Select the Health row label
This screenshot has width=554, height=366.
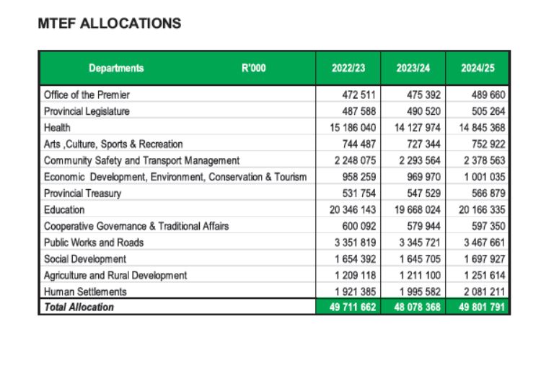tap(57, 128)
